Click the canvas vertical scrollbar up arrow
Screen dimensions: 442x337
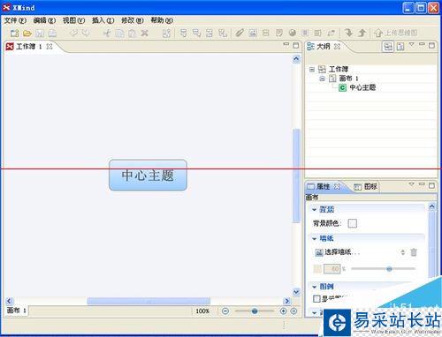tap(296, 59)
